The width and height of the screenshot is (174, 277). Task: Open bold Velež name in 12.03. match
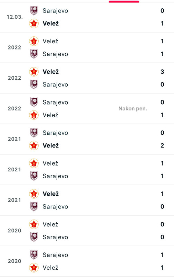coord(51,23)
